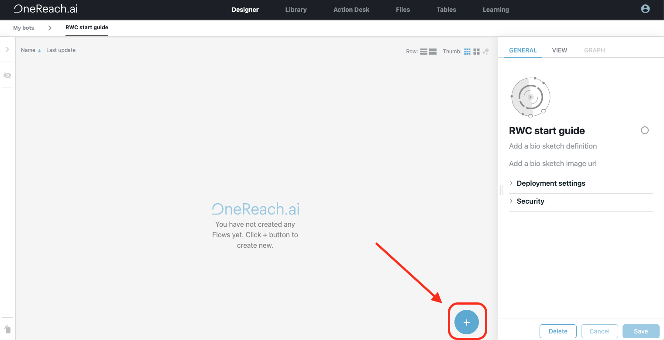The height and width of the screenshot is (340, 664).
Task: Switch to the GRAPH tab
Action: click(594, 50)
